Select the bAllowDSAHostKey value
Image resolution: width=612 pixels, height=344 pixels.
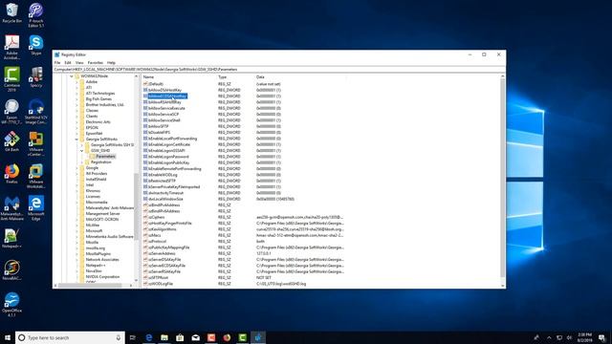(164, 90)
